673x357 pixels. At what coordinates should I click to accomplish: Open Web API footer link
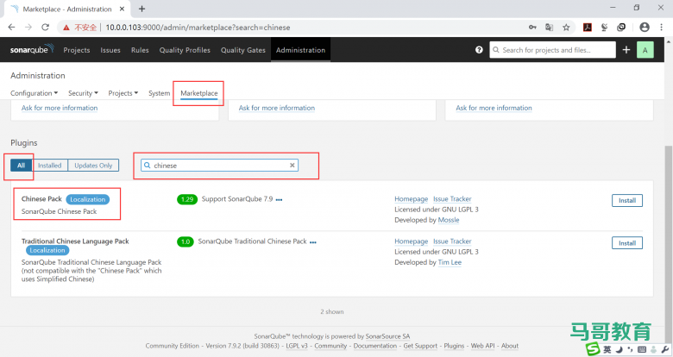(482, 346)
